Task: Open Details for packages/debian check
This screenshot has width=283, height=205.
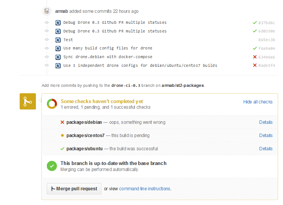Action: 266,122
